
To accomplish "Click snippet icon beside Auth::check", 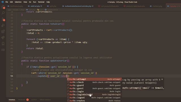I will (x=68, y=82).
